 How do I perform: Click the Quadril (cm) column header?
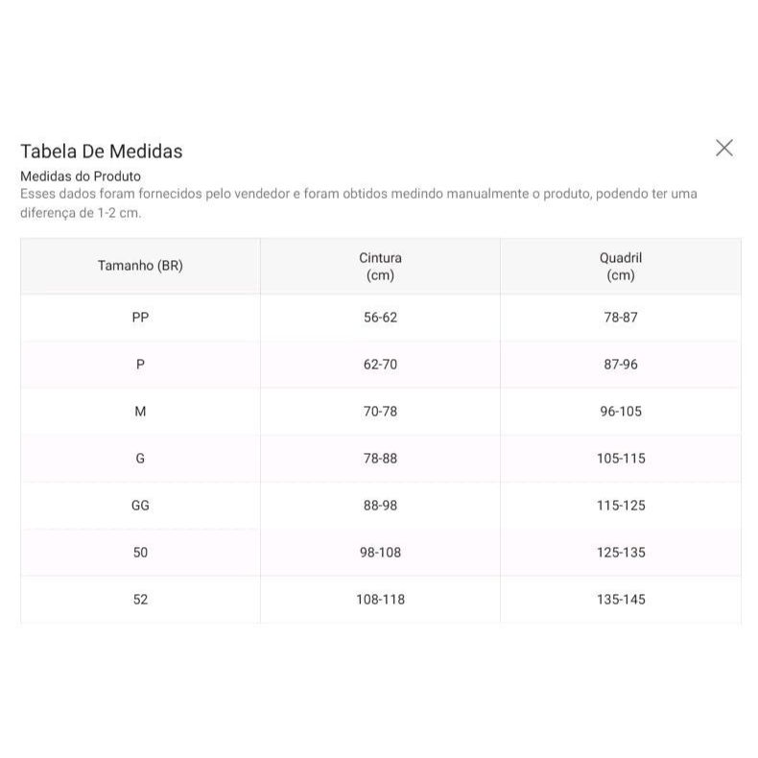620,267
